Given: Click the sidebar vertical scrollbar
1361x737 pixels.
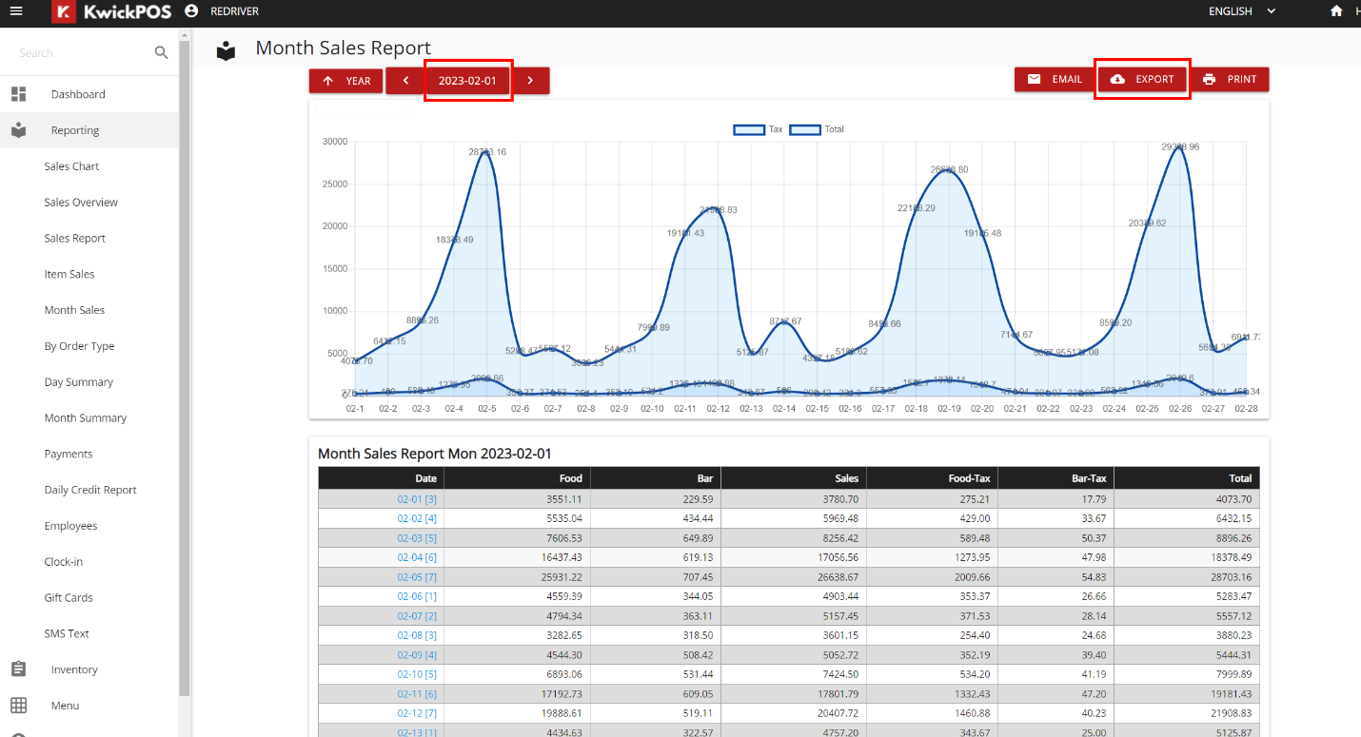Looking at the screenshot, I should coord(185,380).
